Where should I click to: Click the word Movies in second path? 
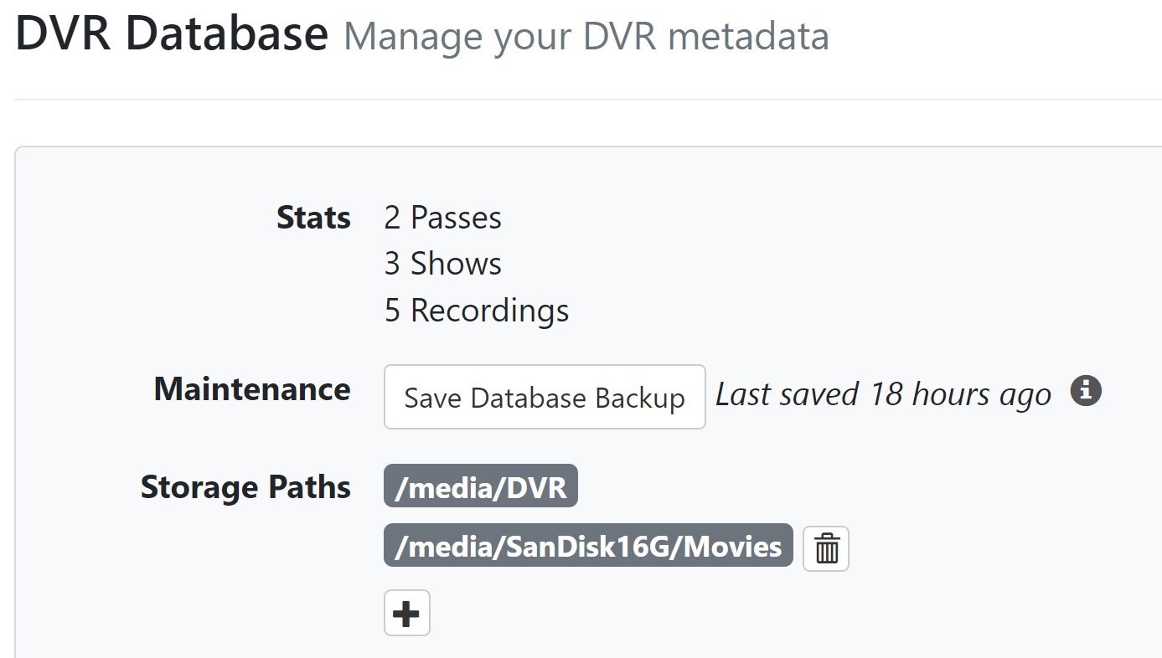(x=733, y=546)
